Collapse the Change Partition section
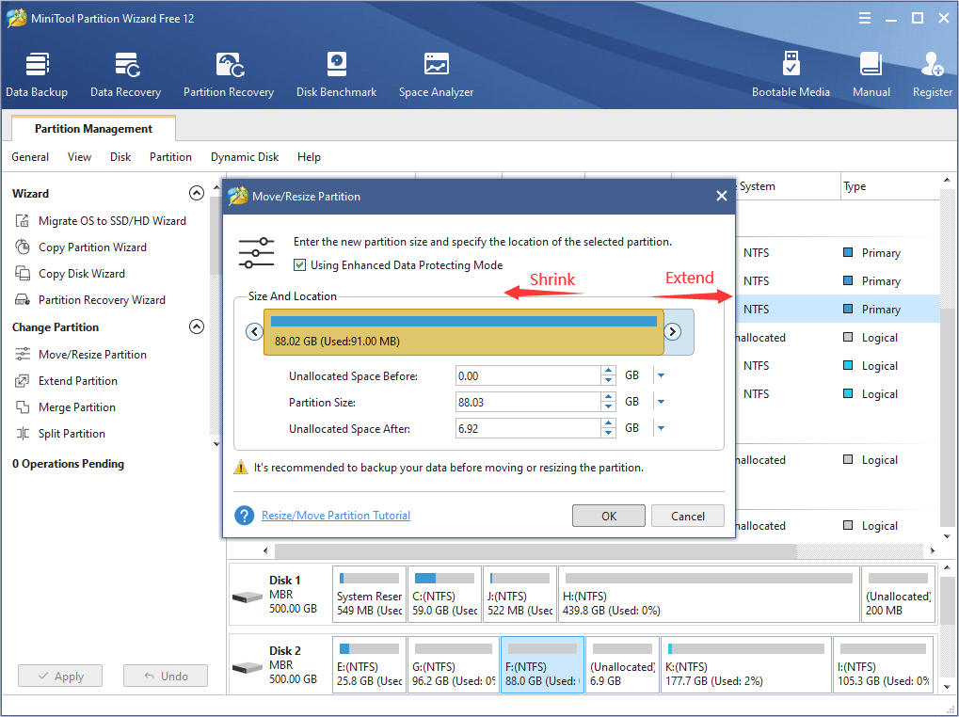Image resolution: width=959 pixels, height=717 pixels. [197, 327]
